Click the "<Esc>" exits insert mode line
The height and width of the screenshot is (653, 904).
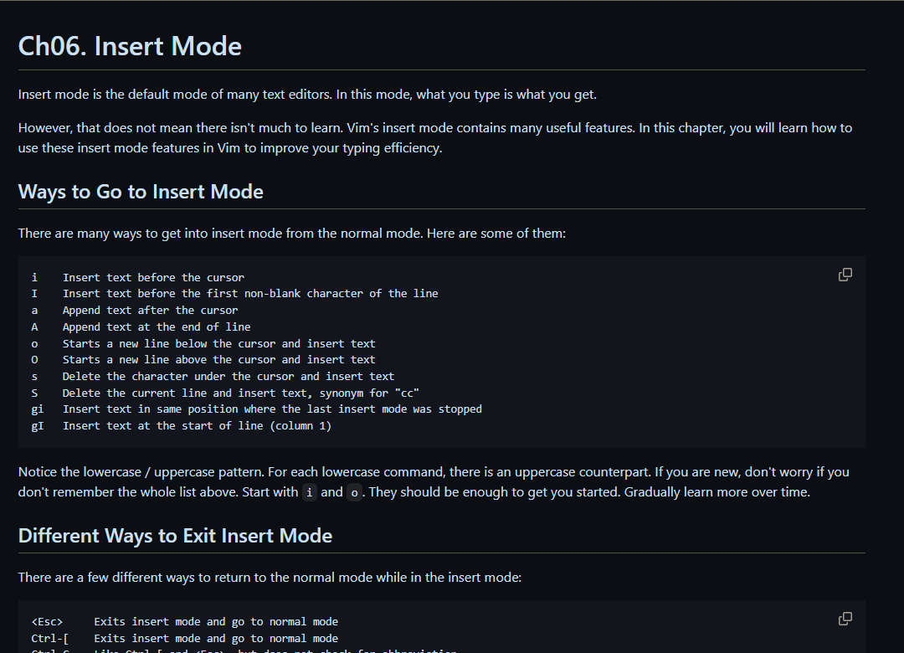coord(216,622)
